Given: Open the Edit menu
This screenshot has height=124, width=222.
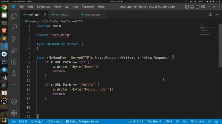Looking at the screenshot, I should pyautogui.click(x=30, y=7).
